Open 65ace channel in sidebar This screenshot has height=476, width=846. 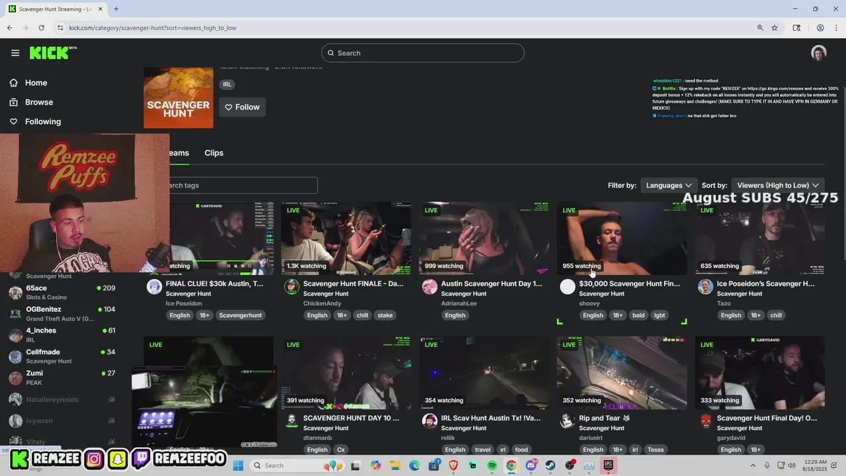[x=63, y=292]
